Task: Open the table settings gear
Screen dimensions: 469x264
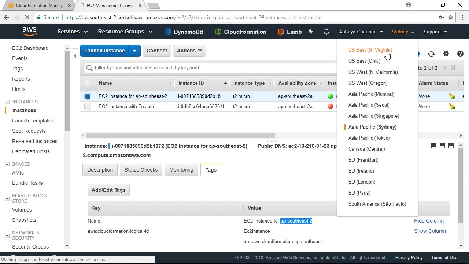Action: [446, 54]
